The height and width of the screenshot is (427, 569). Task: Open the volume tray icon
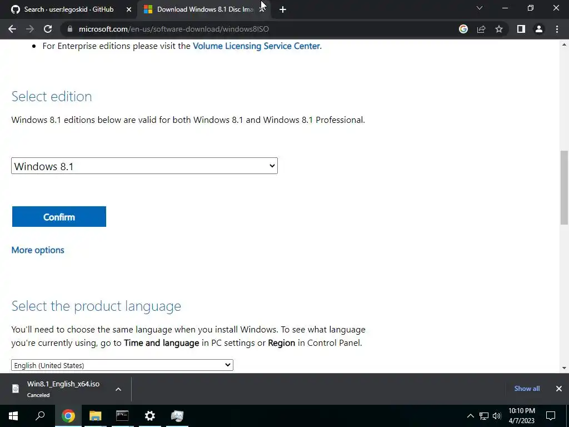point(497,416)
